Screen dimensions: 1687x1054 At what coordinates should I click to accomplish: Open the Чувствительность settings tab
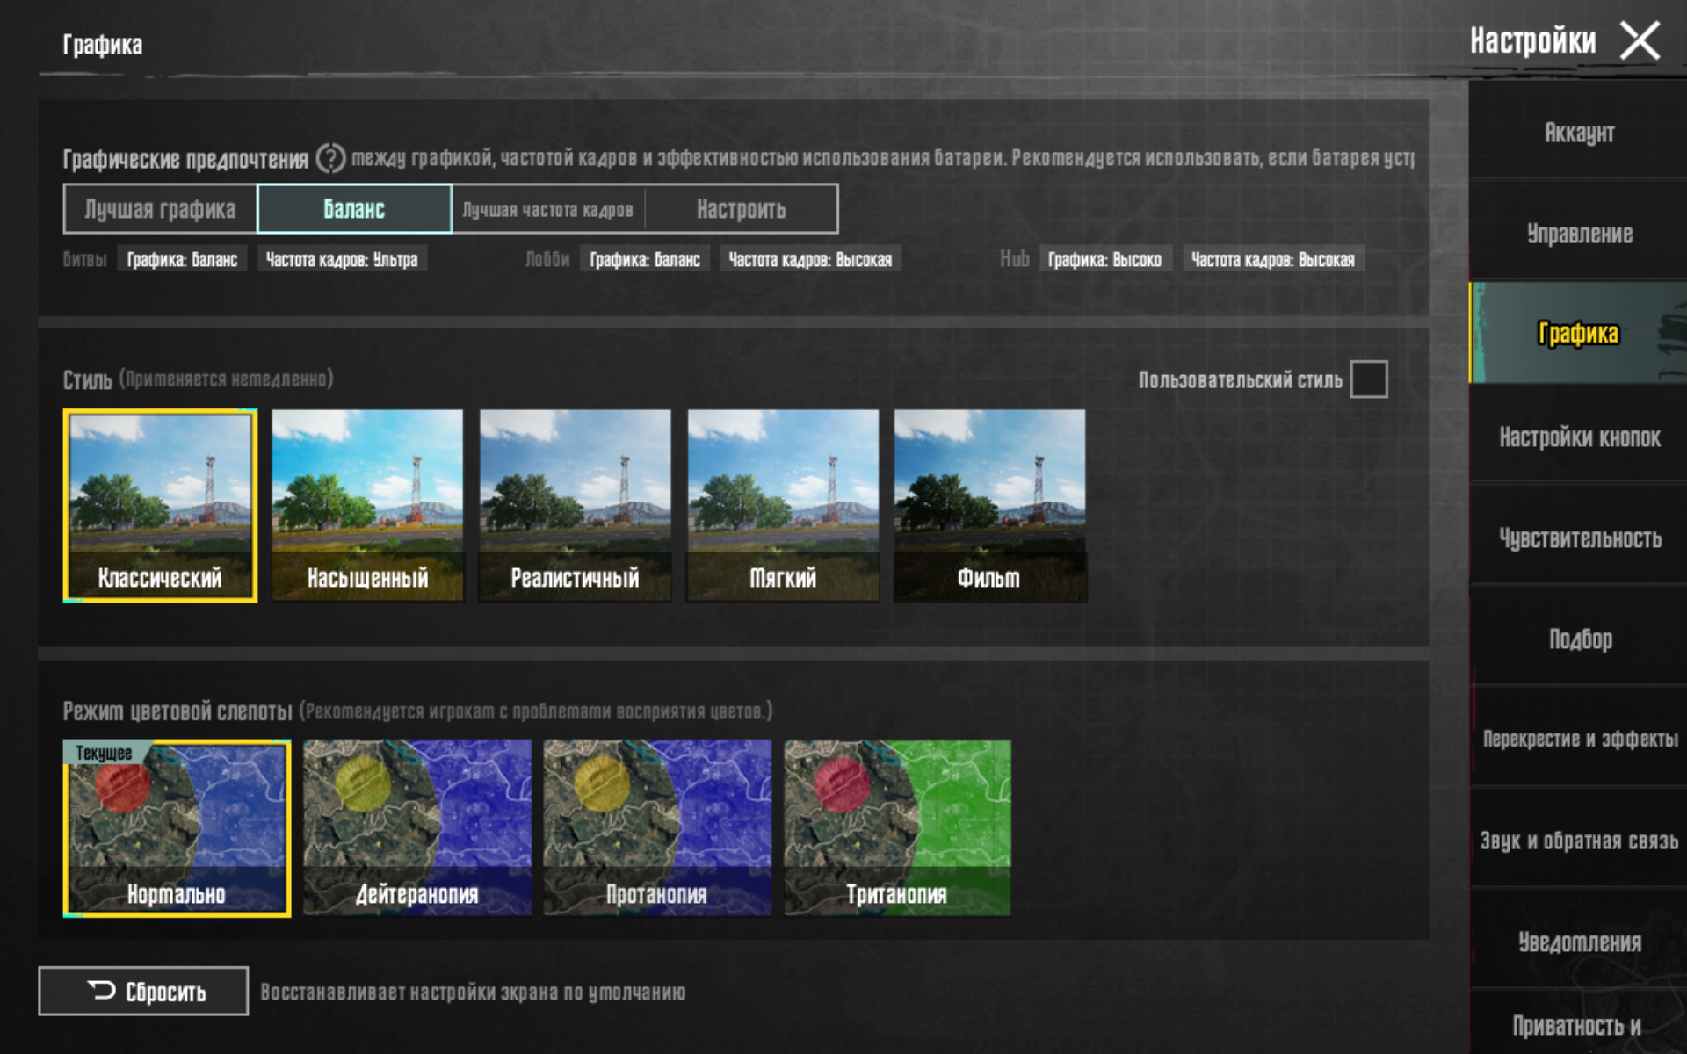pos(1579,538)
